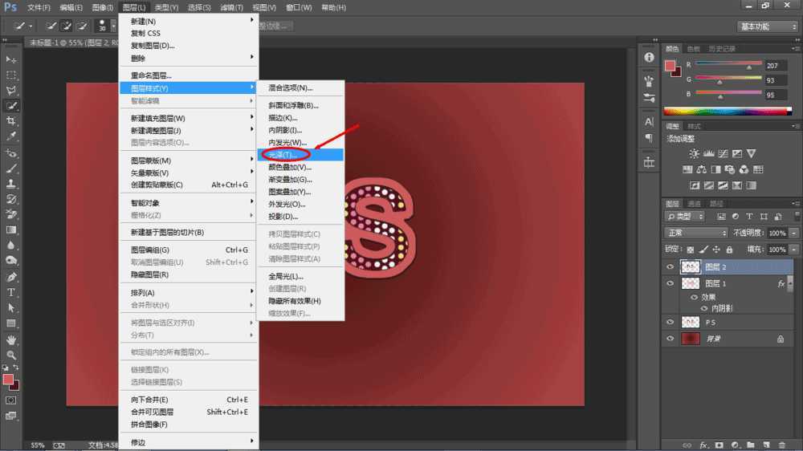Switch to the 通道 tab
This screenshot has height=451, width=803.
pos(694,203)
